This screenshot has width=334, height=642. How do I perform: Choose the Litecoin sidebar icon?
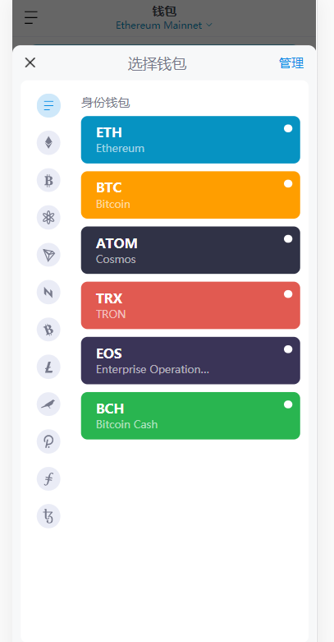[48, 367]
